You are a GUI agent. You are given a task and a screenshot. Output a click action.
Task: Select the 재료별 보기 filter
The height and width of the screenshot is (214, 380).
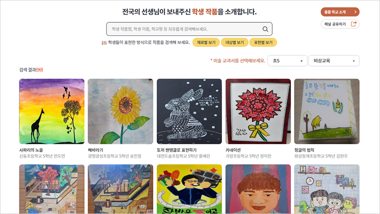pos(206,43)
